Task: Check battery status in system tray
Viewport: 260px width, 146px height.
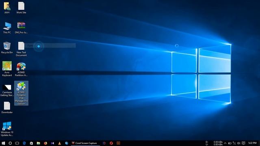Action: pyautogui.click(x=230, y=143)
